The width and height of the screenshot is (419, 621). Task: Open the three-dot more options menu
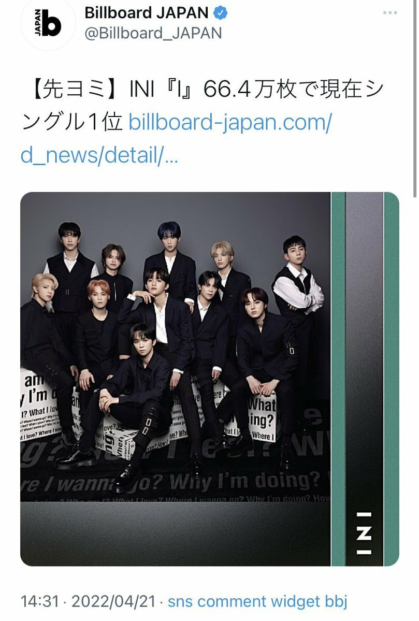point(389,13)
